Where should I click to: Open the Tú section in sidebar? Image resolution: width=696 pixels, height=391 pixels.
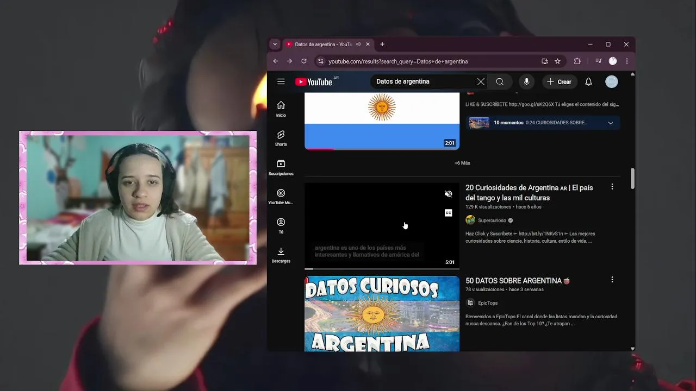pos(281,226)
